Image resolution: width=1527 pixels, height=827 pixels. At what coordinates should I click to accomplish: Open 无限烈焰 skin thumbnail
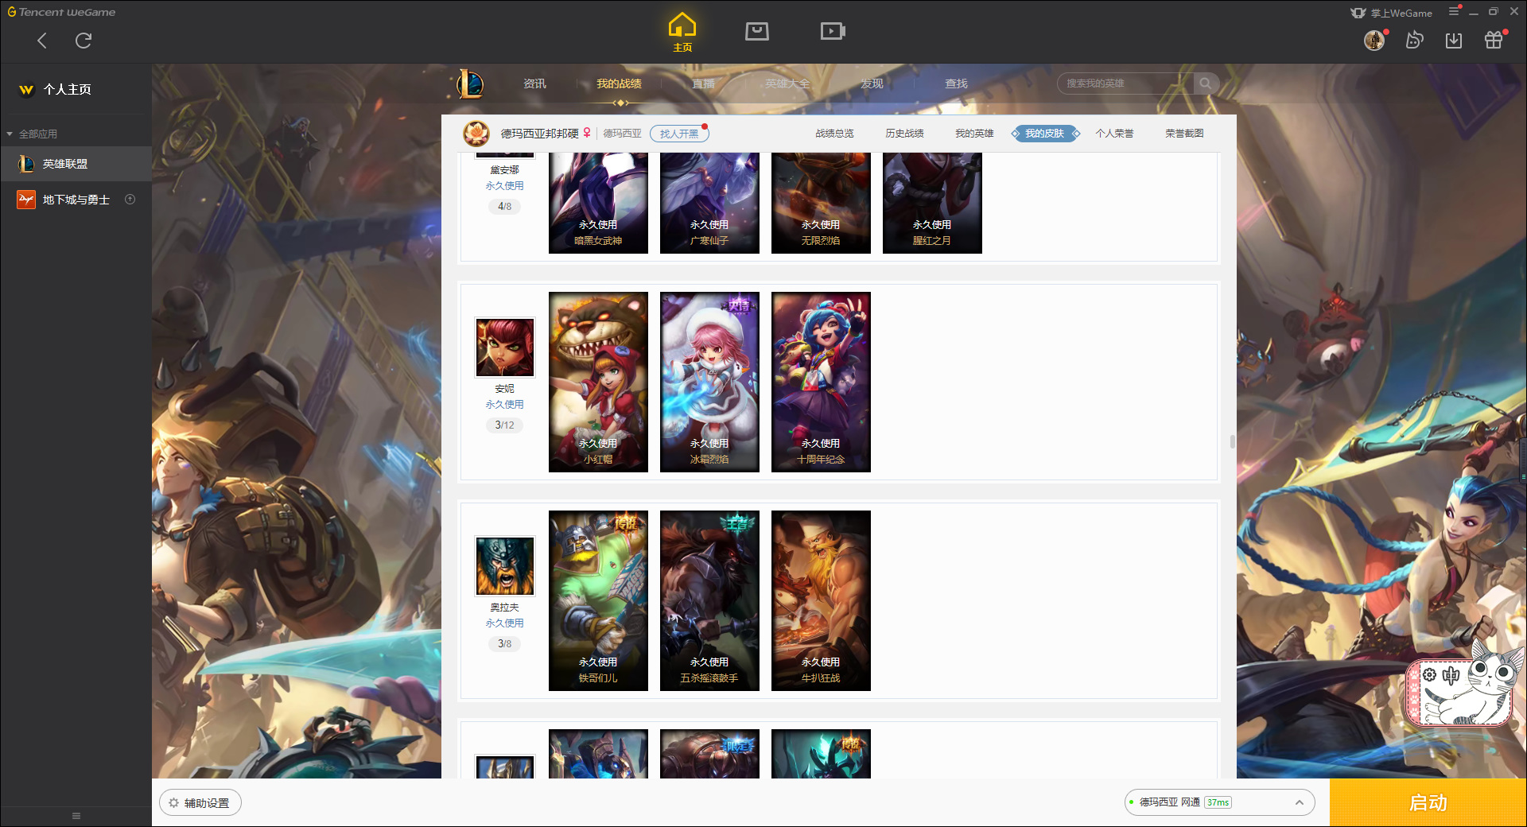click(821, 203)
